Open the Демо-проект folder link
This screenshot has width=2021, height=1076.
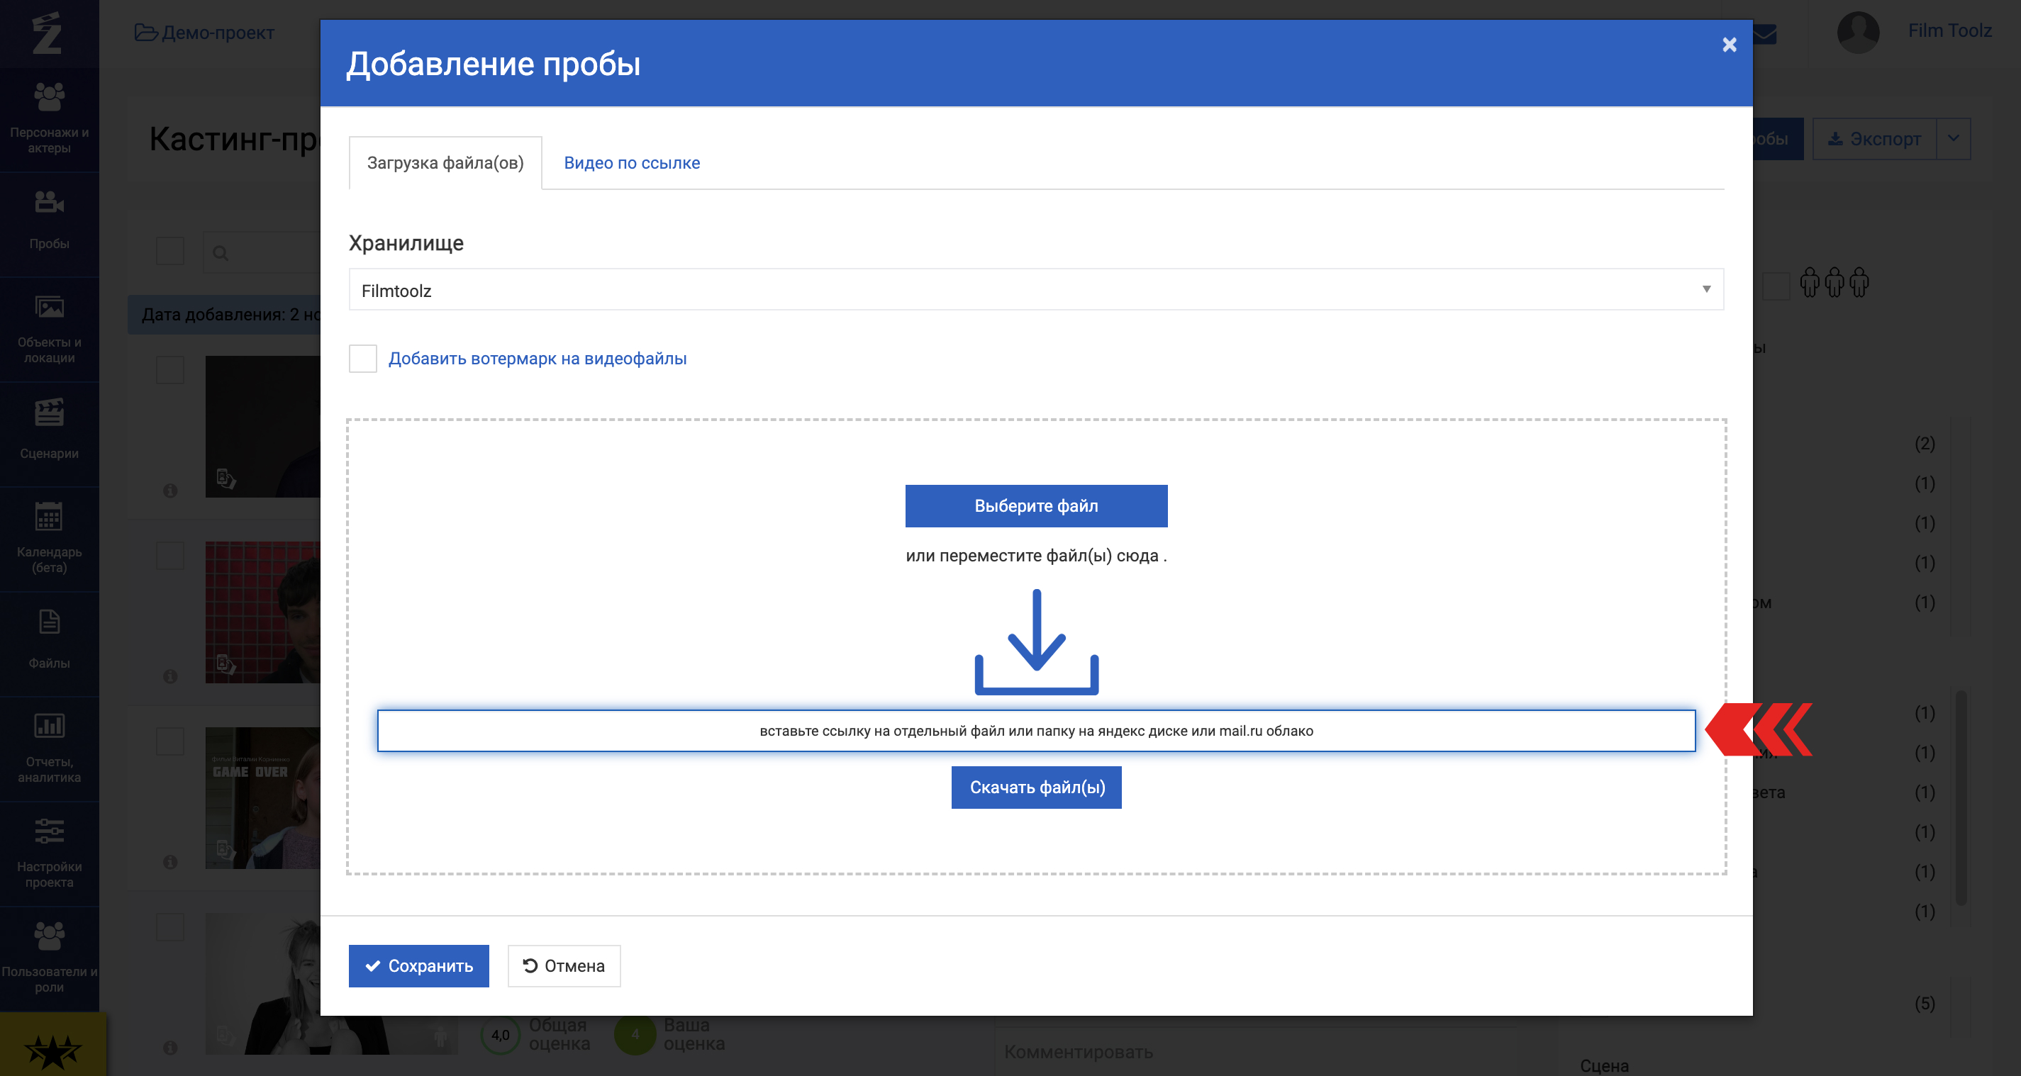[x=205, y=33]
